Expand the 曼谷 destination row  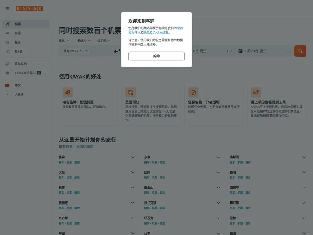pos(133,157)
